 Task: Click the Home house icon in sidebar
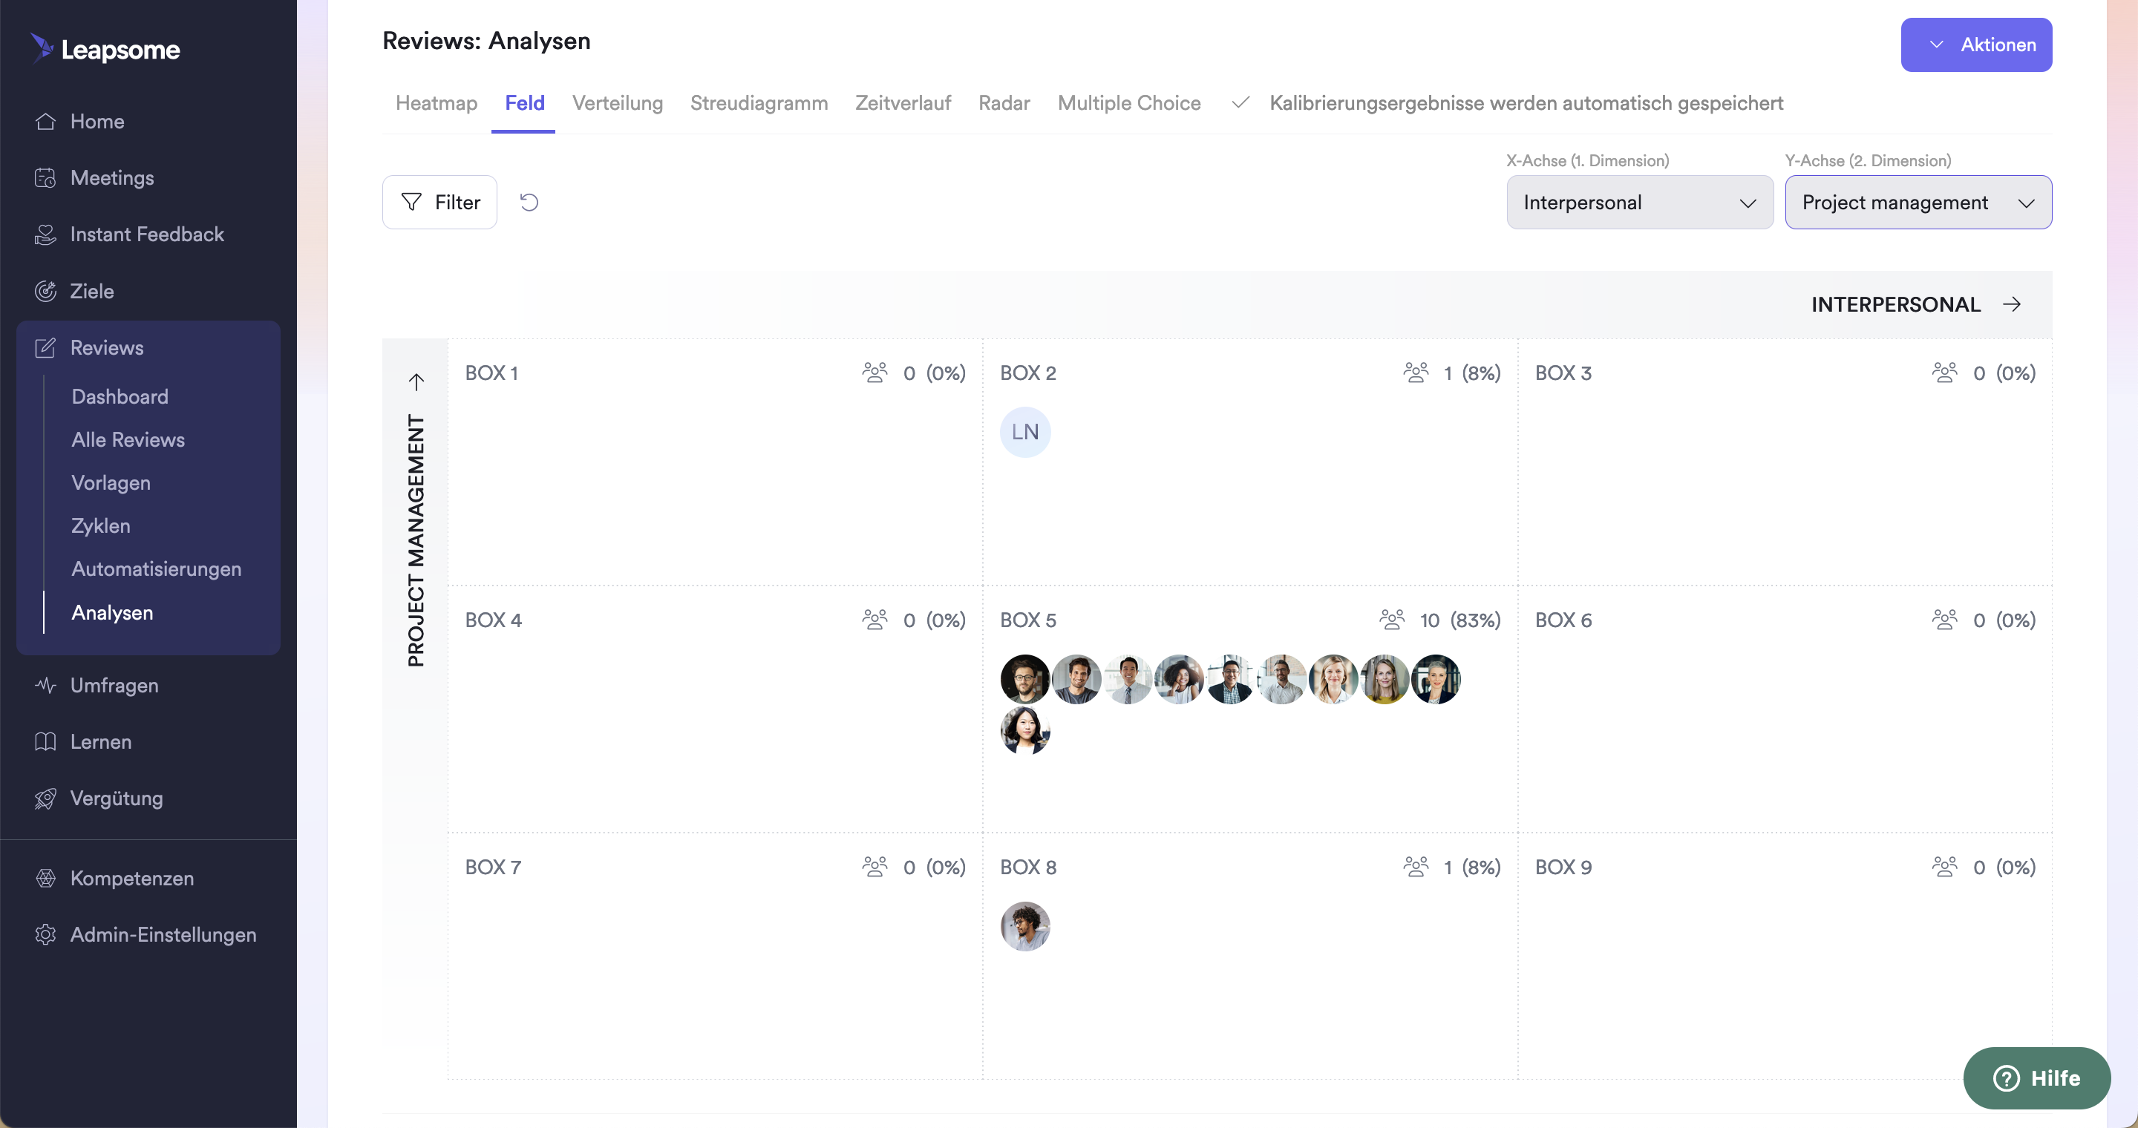click(x=45, y=121)
